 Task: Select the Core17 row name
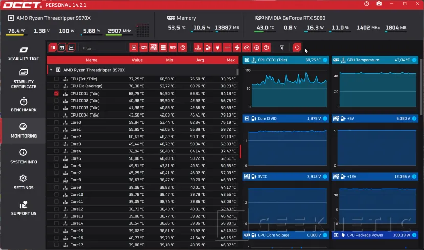77,245
